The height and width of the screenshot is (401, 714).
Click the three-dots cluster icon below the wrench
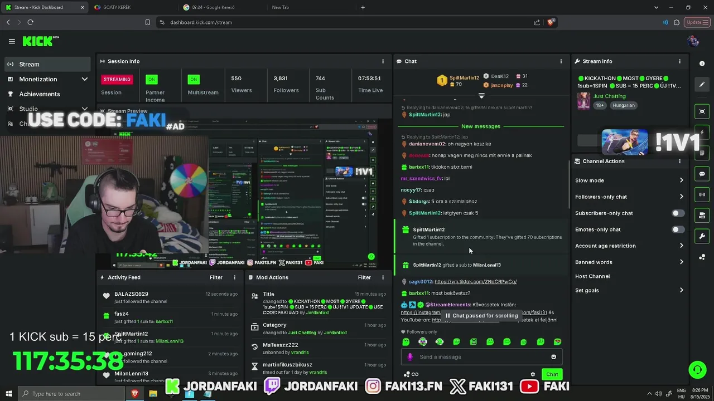pyautogui.click(x=702, y=257)
